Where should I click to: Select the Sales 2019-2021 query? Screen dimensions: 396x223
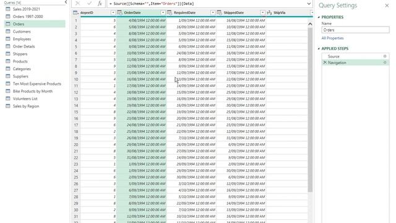click(x=26, y=9)
